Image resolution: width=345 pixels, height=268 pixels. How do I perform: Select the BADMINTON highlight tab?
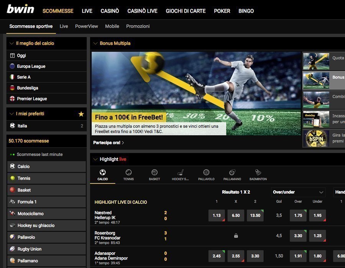(258, 175)
